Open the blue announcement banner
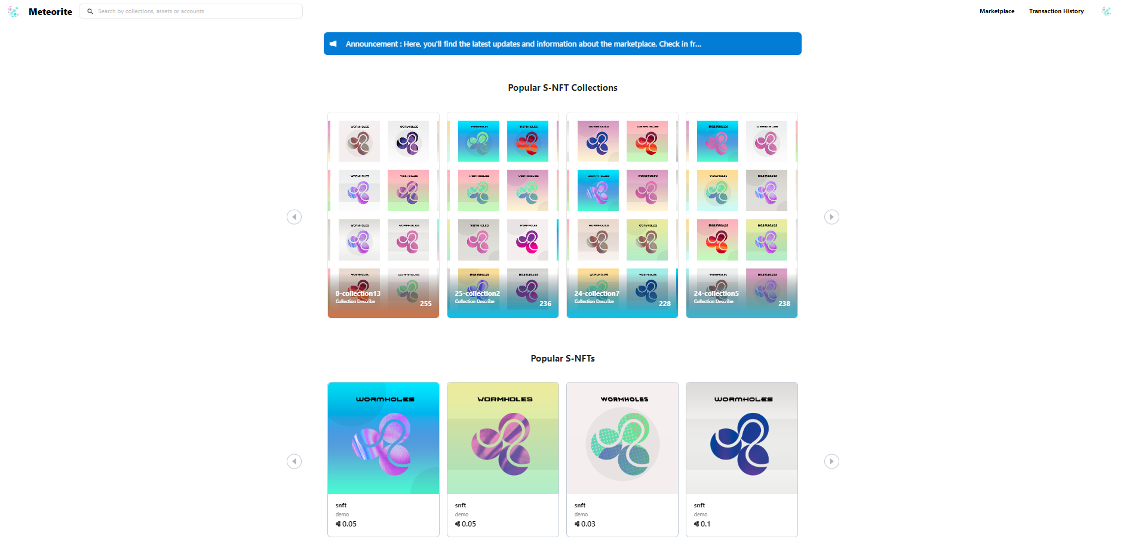Image resolution: width=1123 pixels, height=548 pixels. pos(563,44)
